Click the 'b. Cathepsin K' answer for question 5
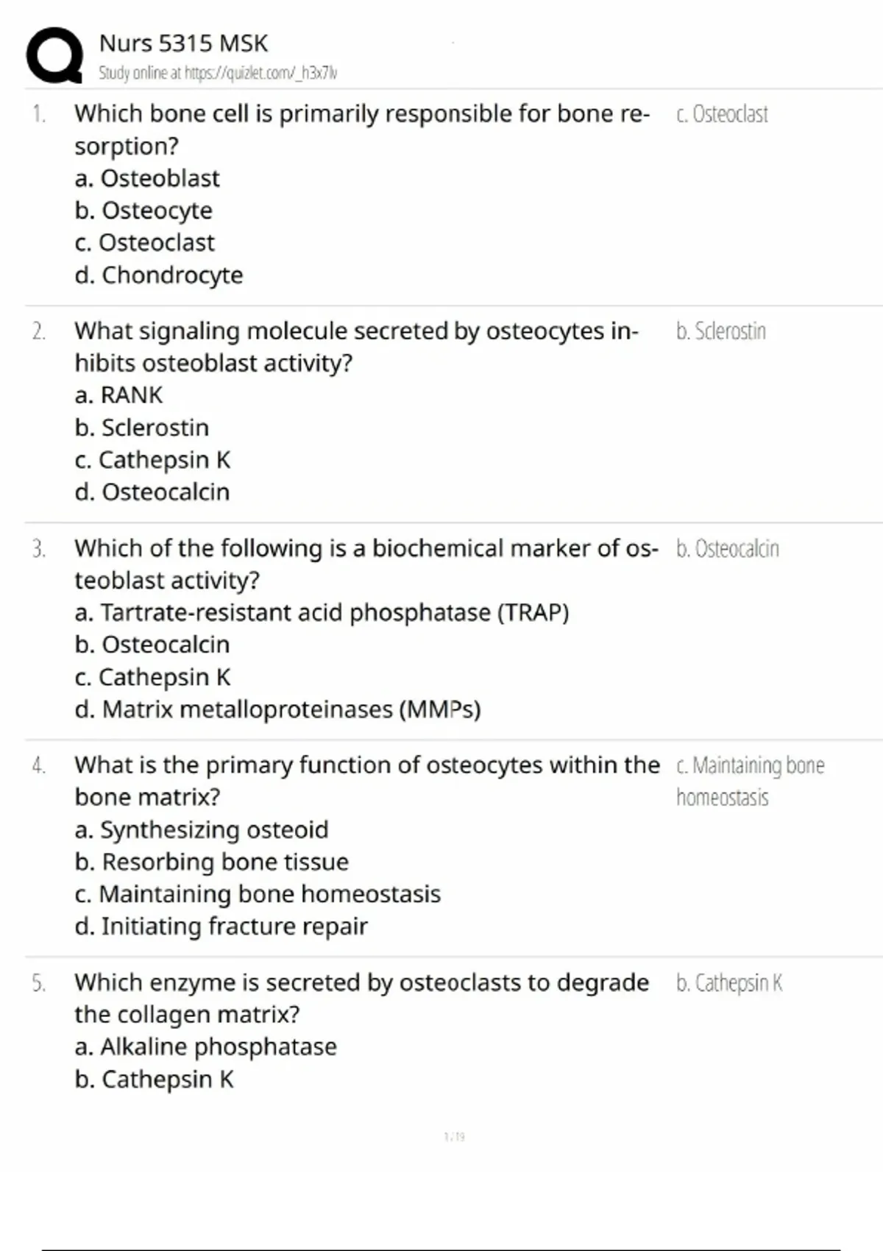Viewport: 883px width, 1251px height. (x=729, y=983)
